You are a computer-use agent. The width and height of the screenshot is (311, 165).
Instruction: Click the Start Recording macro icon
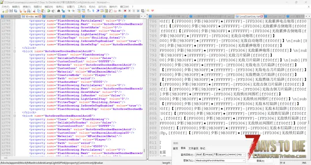click(x=125, y=11)
